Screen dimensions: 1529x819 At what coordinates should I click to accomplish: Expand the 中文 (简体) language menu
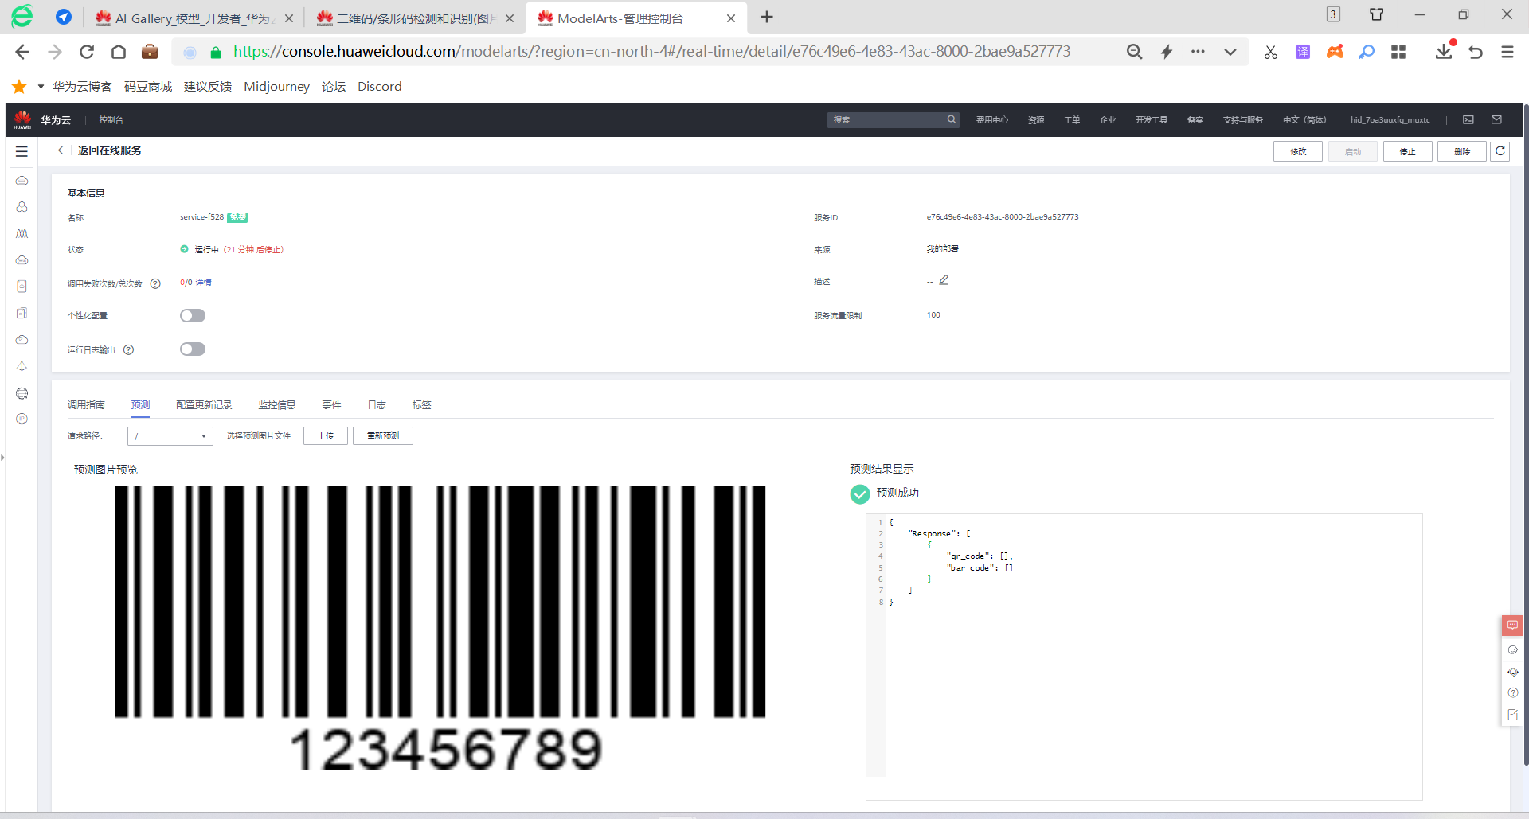tap(1304, 120)
